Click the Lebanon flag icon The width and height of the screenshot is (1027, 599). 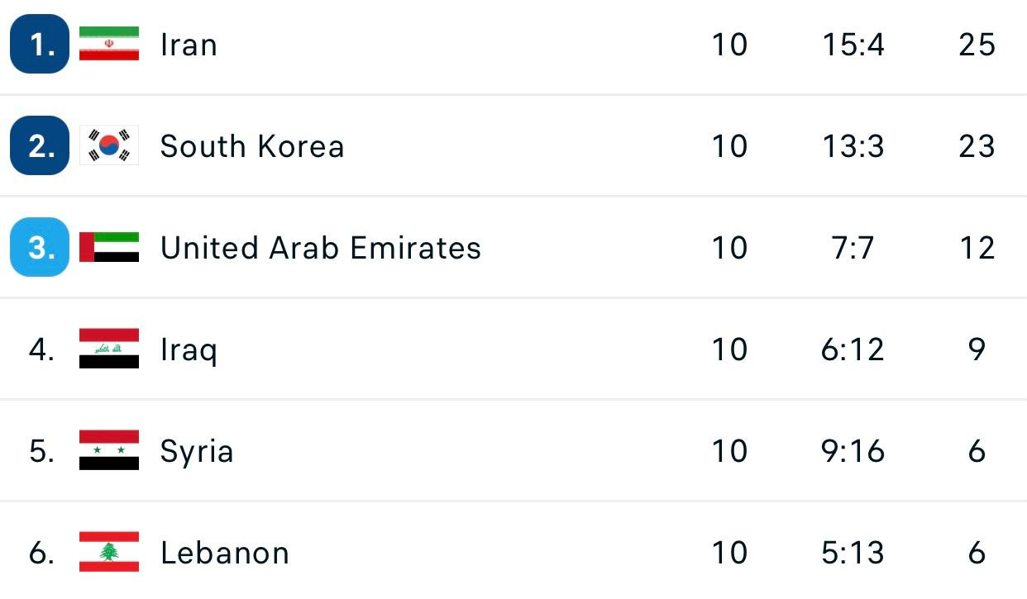pyautogui.click(x=109, y=552)
